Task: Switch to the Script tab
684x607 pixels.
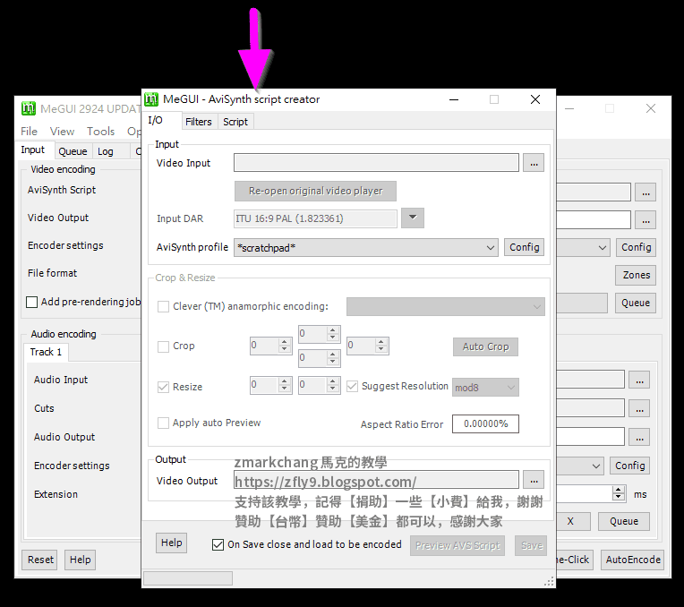Action: pyautogui.click(x=235, y=122)
